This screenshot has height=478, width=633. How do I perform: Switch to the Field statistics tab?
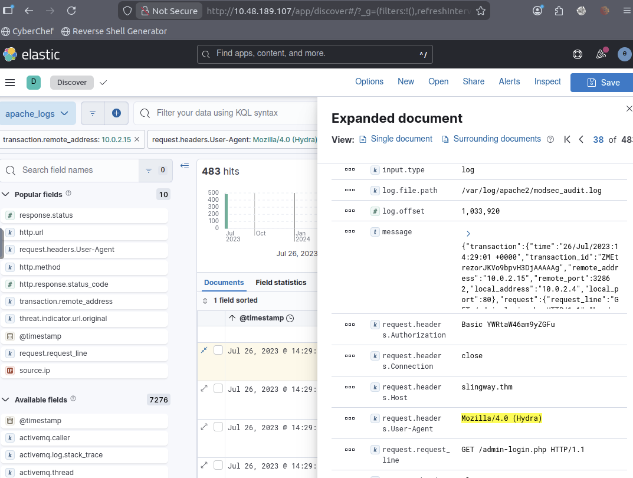point(281,283)
